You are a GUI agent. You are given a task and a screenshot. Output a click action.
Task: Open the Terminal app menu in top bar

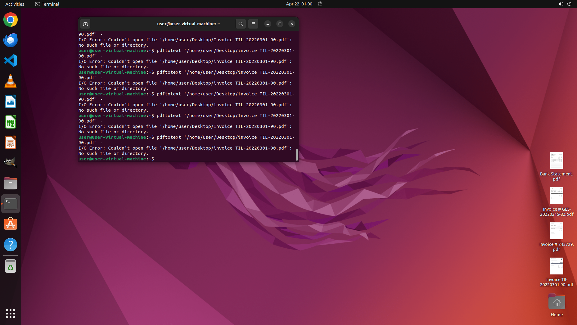click(47, 4)
